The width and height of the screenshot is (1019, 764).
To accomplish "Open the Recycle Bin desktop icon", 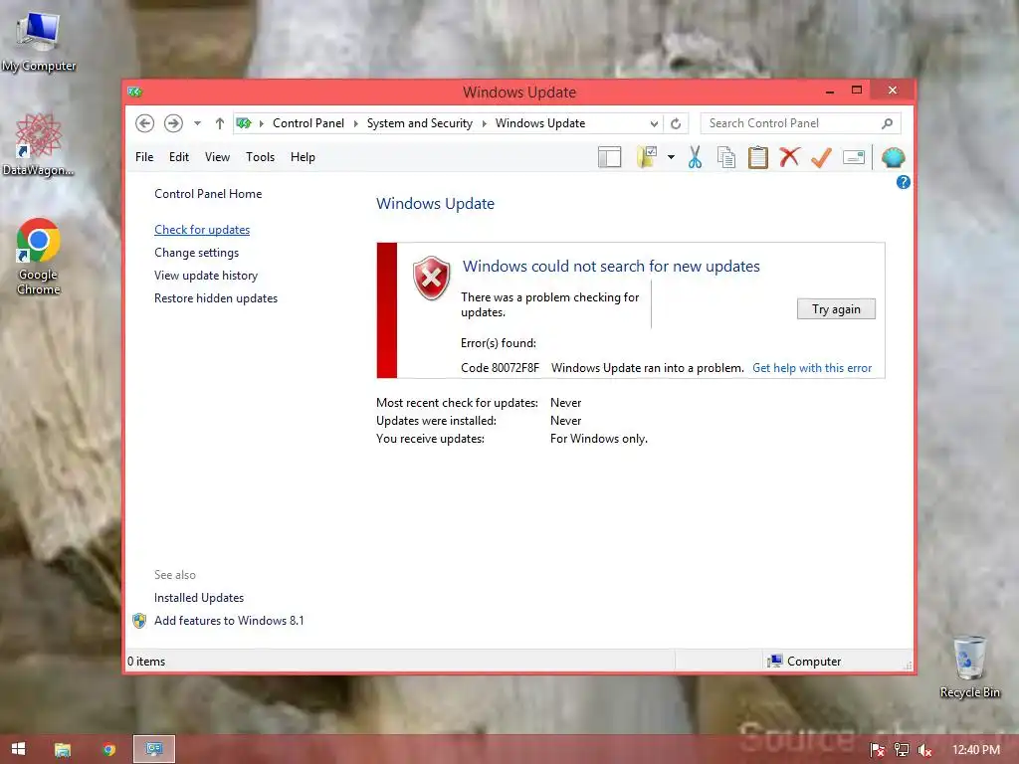I will 969,668.
